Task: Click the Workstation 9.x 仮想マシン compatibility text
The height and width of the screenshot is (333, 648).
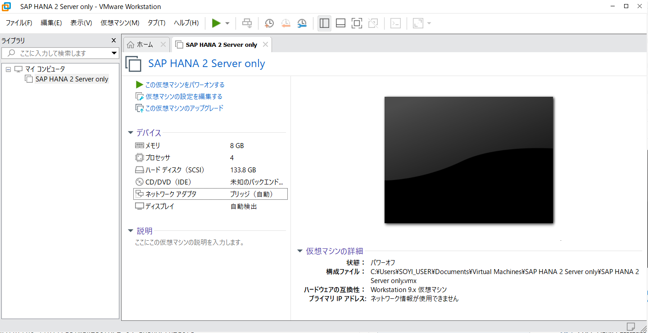Action: click(x=408, y=289)
